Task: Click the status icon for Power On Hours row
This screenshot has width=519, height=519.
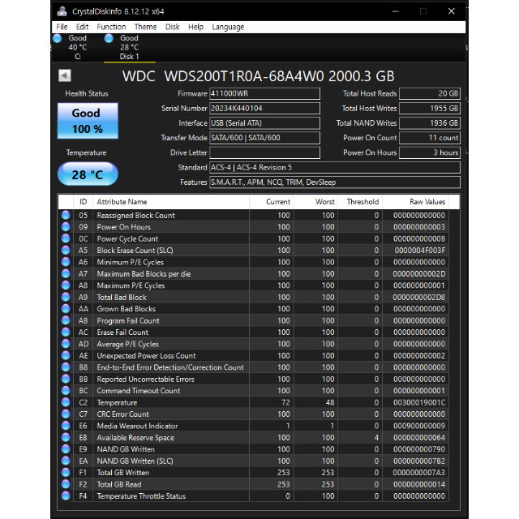Action: (66, 227)
